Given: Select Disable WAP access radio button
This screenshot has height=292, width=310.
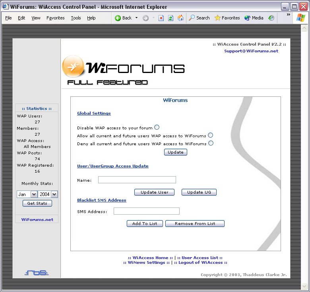Looking at the screenshot, I should click(157, 127).
